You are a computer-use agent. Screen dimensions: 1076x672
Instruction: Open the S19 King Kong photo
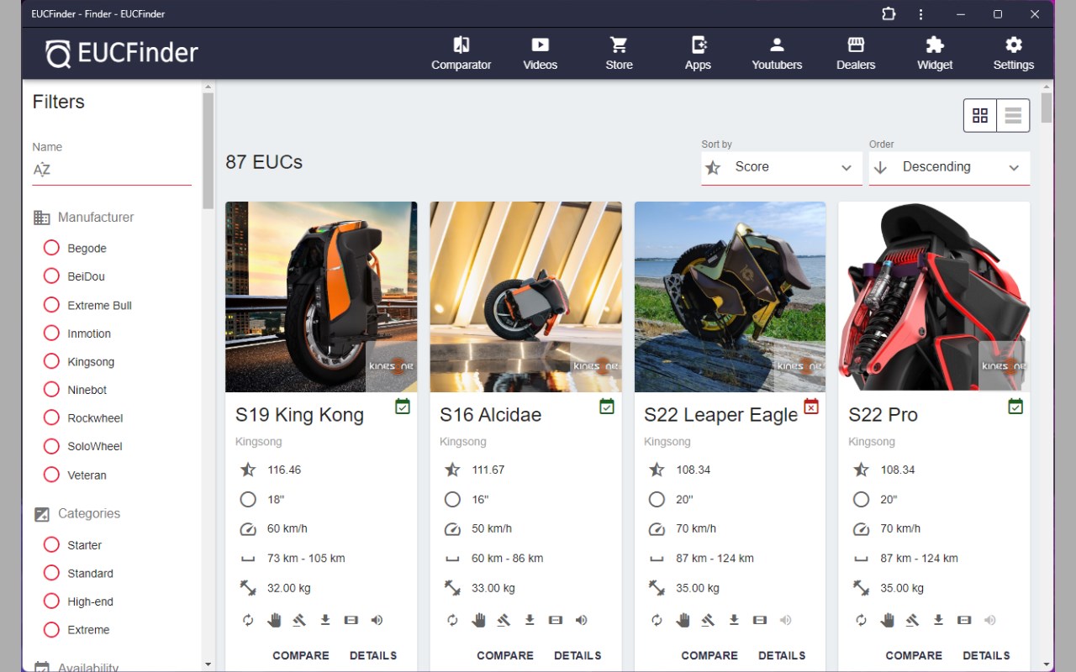[321, 297]
